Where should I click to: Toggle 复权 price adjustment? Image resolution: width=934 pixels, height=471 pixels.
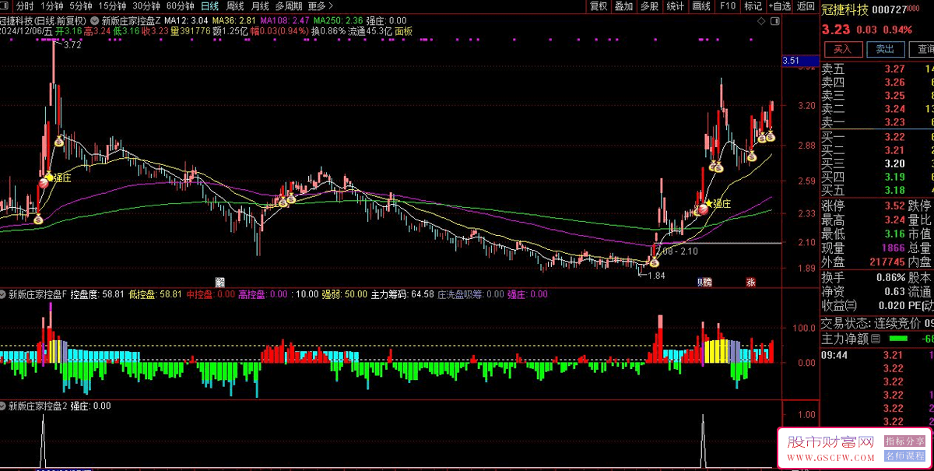click(598, 6)
